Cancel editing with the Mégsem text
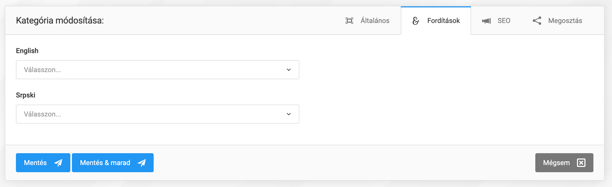This screenshot has width=612, height=187. click(x=556, y=163)
